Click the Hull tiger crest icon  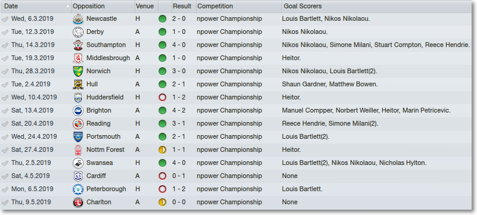(78, 85)
